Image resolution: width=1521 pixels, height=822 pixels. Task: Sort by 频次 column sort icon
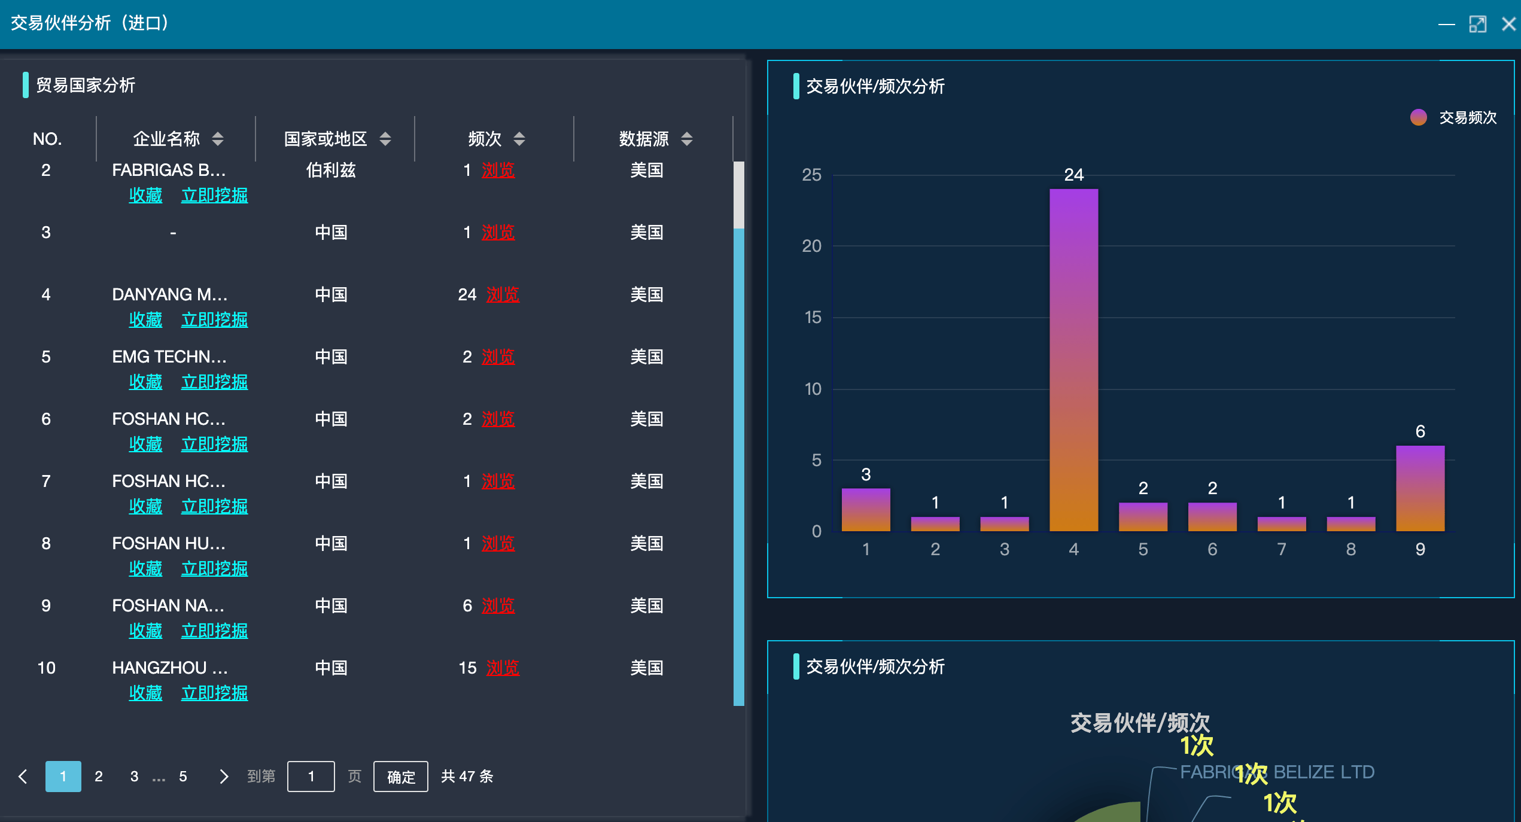519,139
